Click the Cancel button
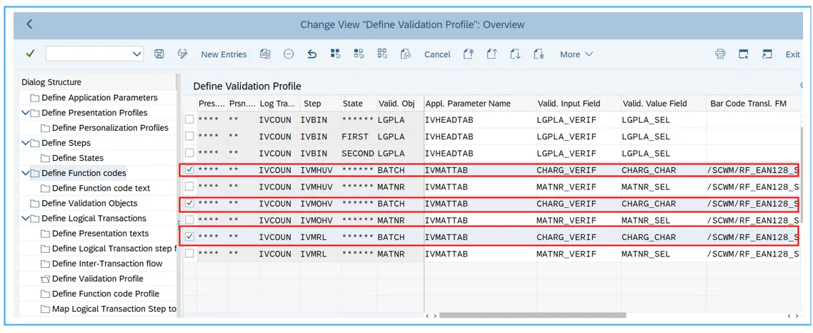 (x=437, y=54)
